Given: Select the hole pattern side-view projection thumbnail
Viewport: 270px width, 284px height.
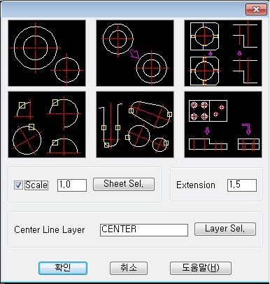Looking at the screenshot, I should [223, 125].
